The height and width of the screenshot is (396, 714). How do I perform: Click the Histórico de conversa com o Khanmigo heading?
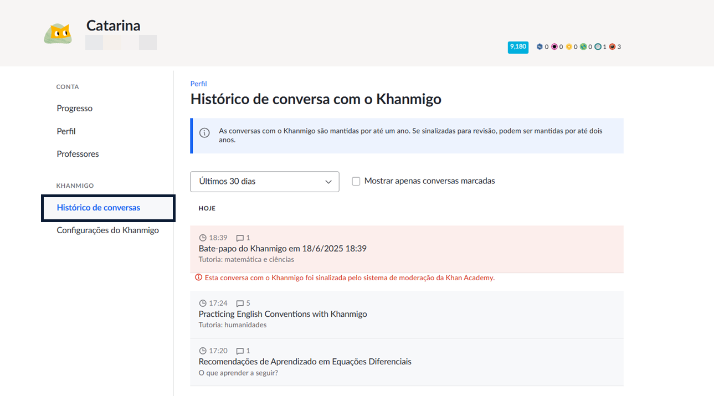click(316, 99)
